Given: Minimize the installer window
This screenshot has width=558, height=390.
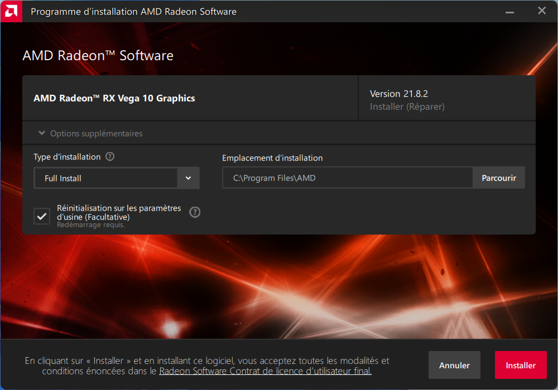Looking at the screenshot, I should coord(509,12).
